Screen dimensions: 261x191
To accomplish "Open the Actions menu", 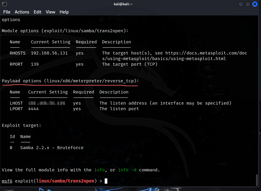I will point(22,12).
